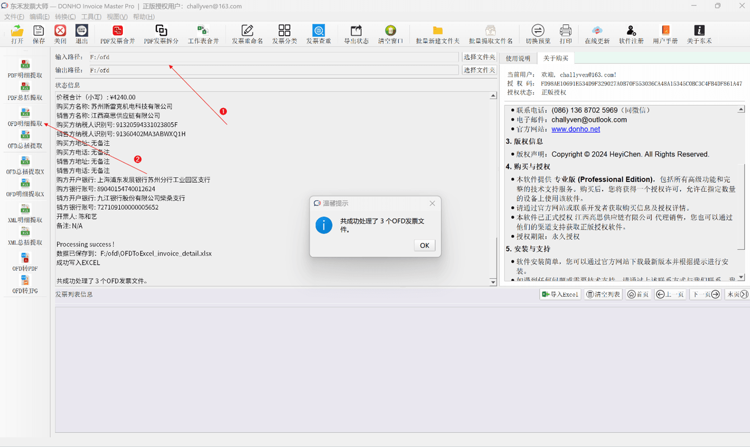The width and height of the screenshot is (750, 447).
Task: Click the 上一页 previous page button
Action: pyautogui.click(x=670, y=294)
